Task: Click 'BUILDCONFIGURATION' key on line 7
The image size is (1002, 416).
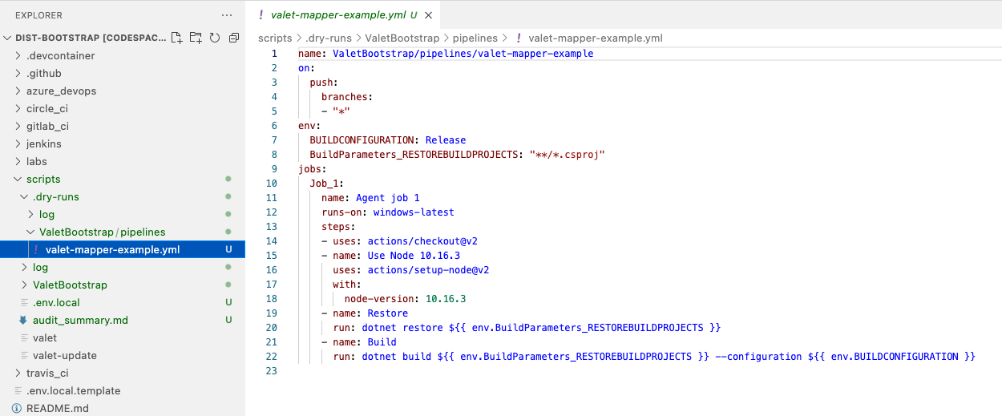Action: tap(364, 140)
